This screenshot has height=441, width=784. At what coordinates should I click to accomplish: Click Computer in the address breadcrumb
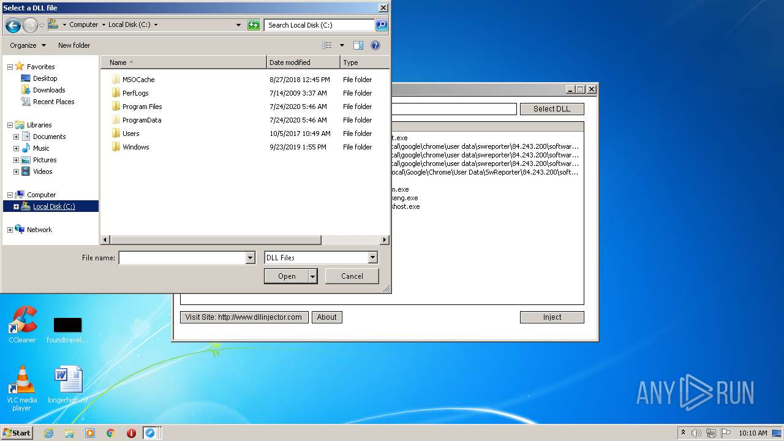84,25
